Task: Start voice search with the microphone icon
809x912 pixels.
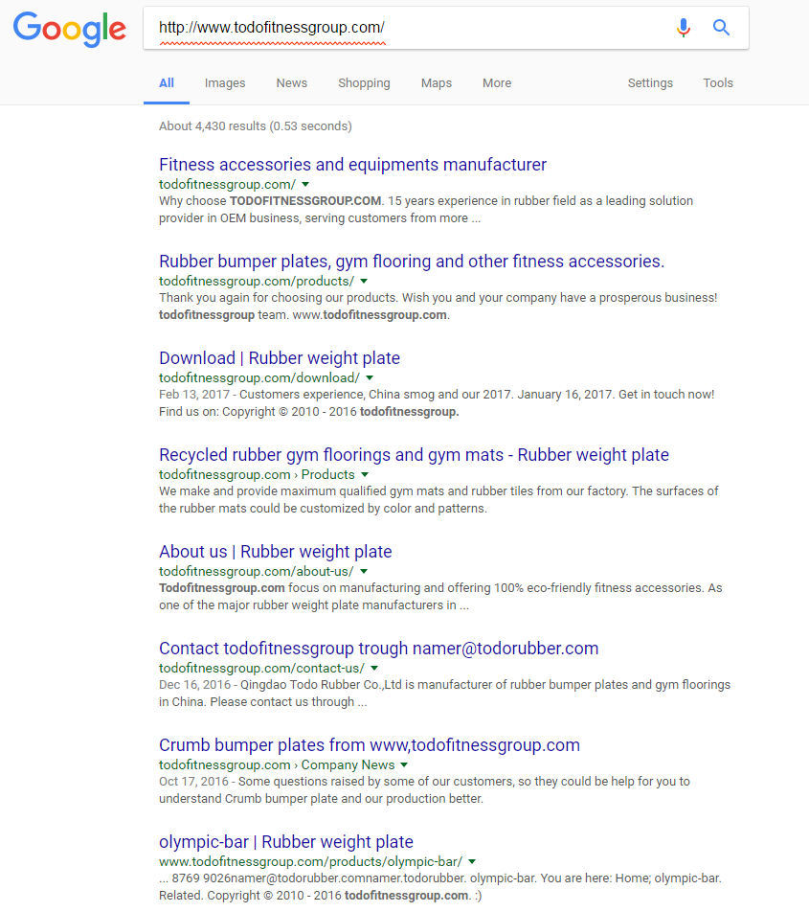Action: (684, 28)
